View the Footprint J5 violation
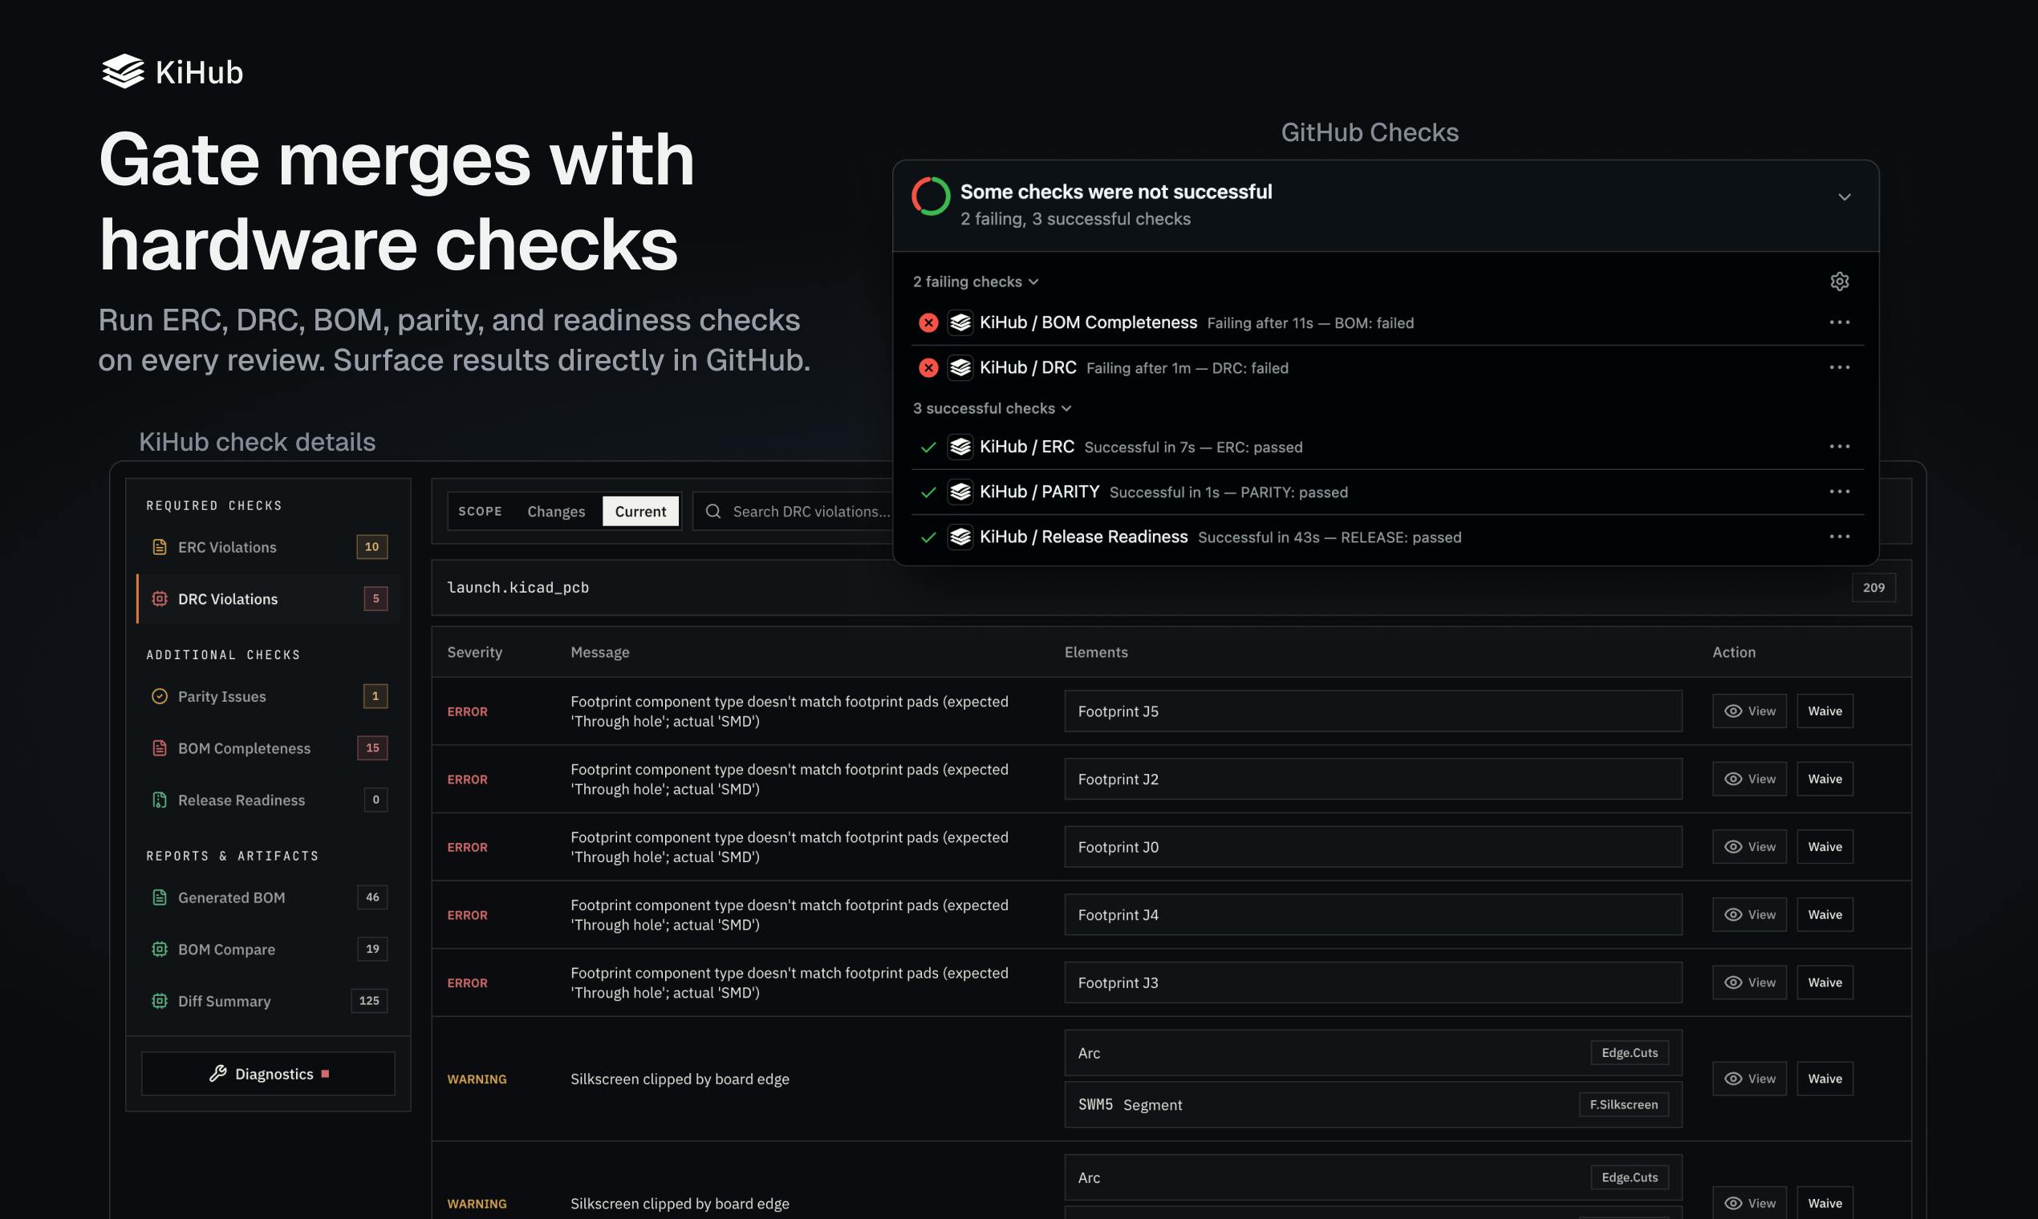Image resolution: width=2038 pixels, height=1219 pixels. tap(1748, 711)
